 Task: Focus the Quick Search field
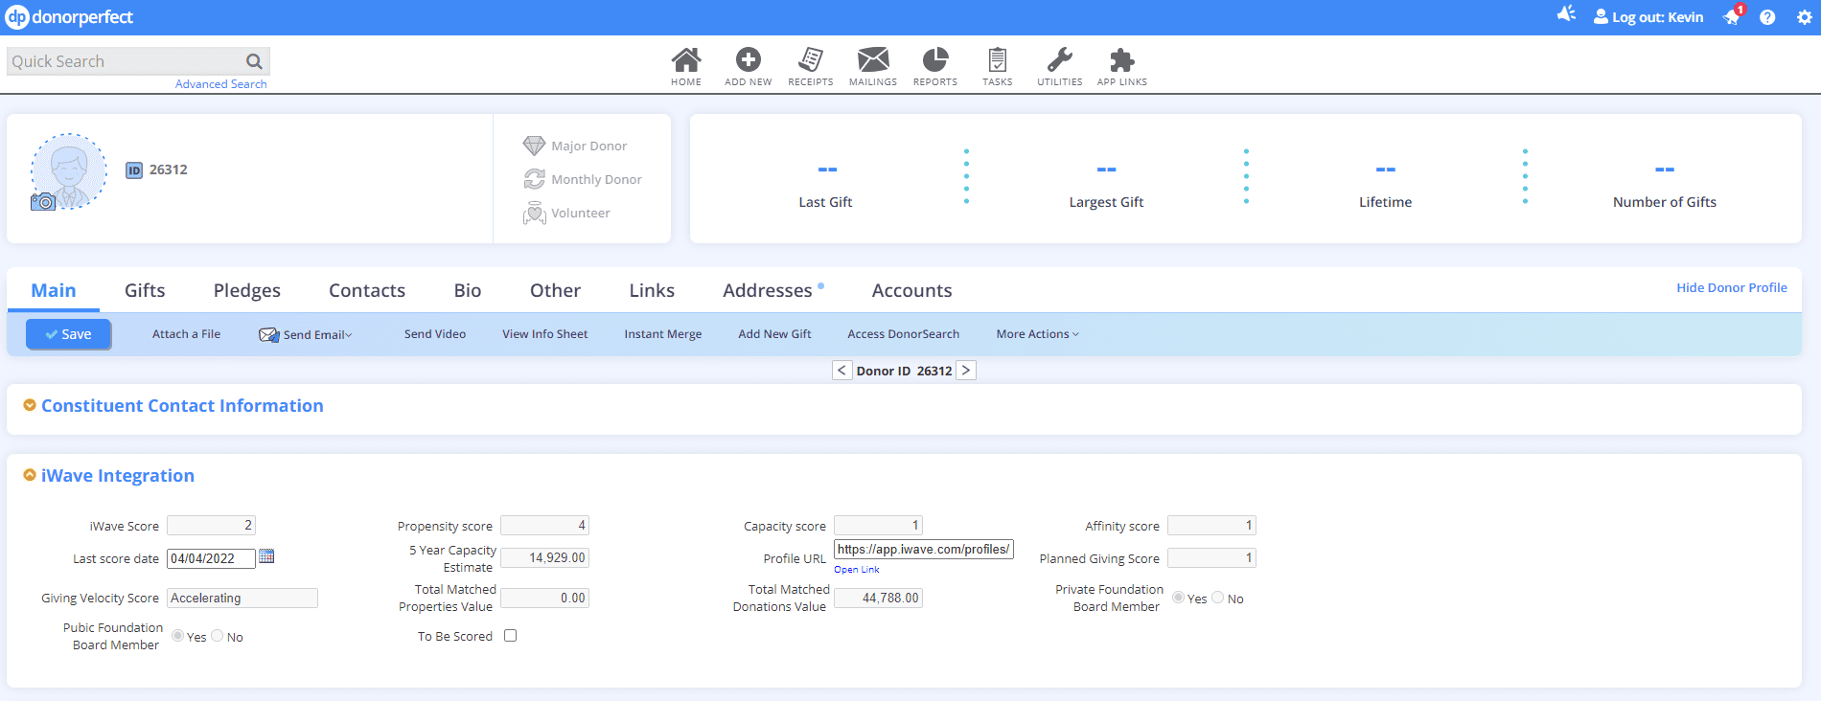pos(125,61)
